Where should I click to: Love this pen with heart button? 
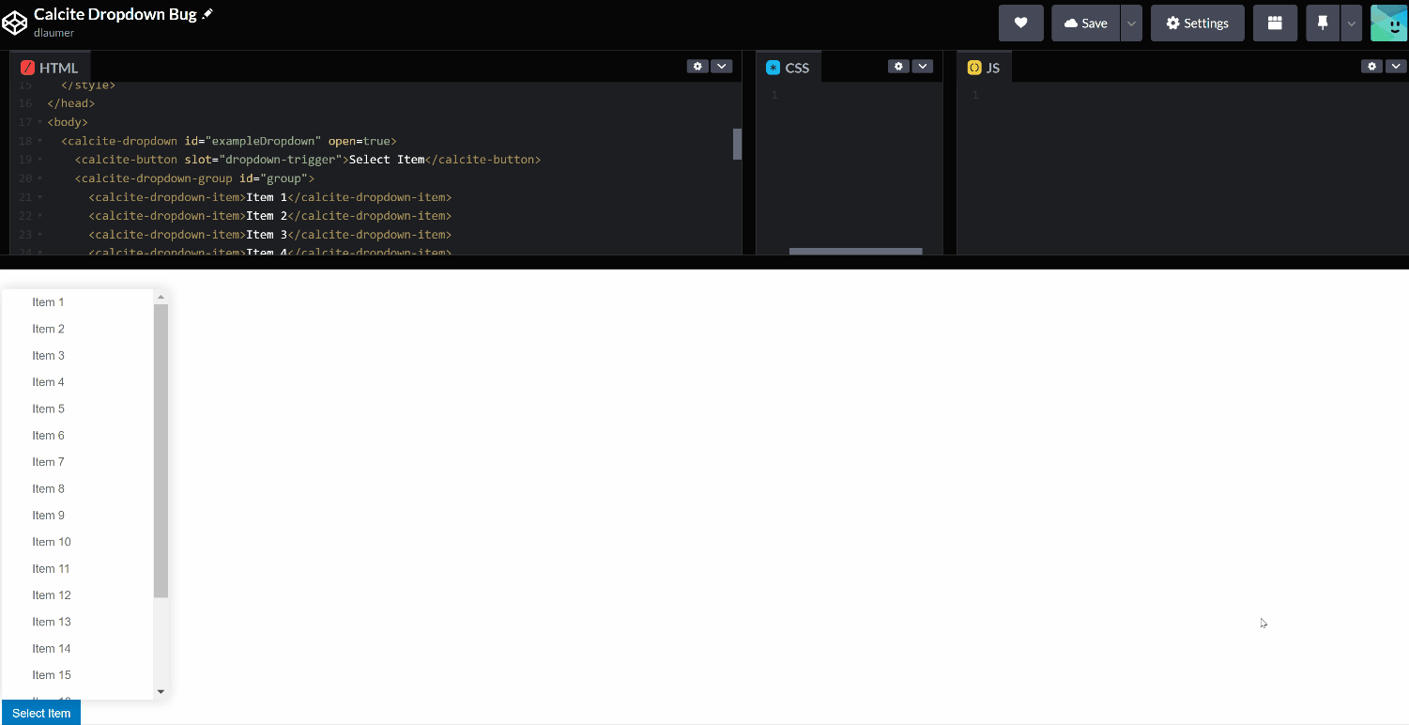coord(1021,23)
